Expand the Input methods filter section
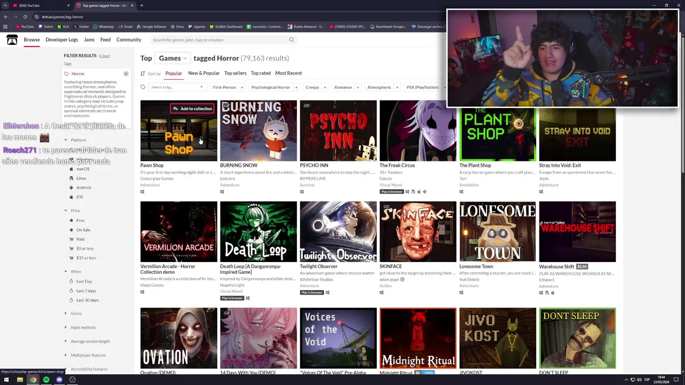 pyautogui.click(x=80, y=327)
